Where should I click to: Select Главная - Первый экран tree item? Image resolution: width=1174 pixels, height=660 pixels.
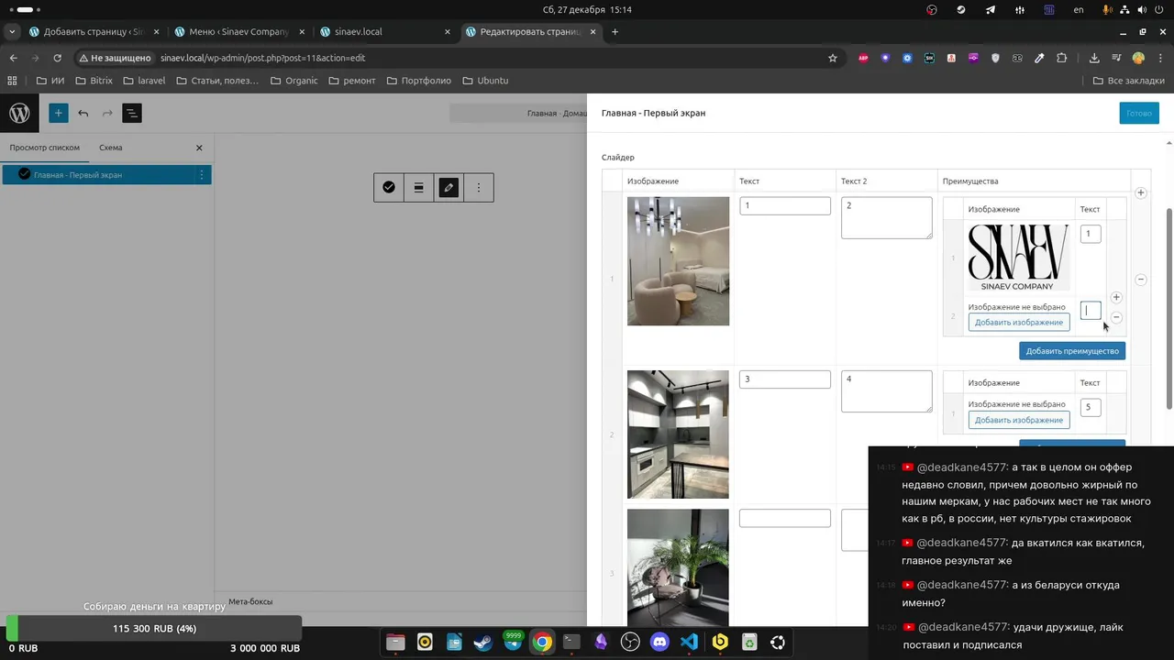point(106,174)
